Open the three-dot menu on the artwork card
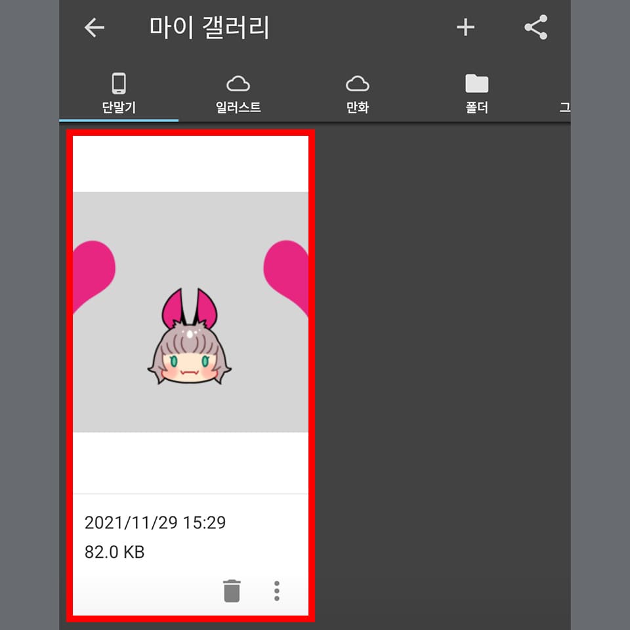630x630 pixels. [x=276, y=591]
